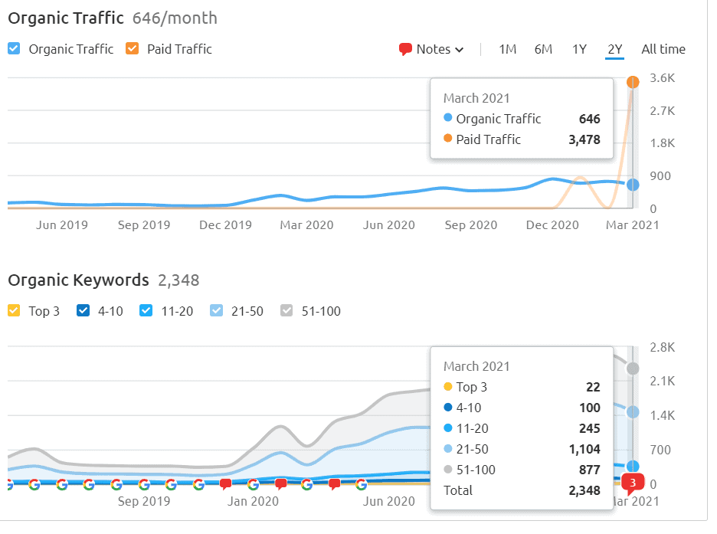The image size is (717, 534).
Task: Toggle the 11-20 keywords checkbox
Action: 146,310
